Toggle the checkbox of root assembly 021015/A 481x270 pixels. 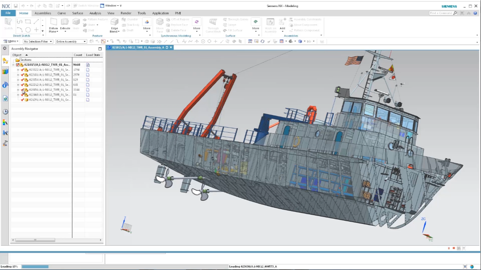[18, 65]
